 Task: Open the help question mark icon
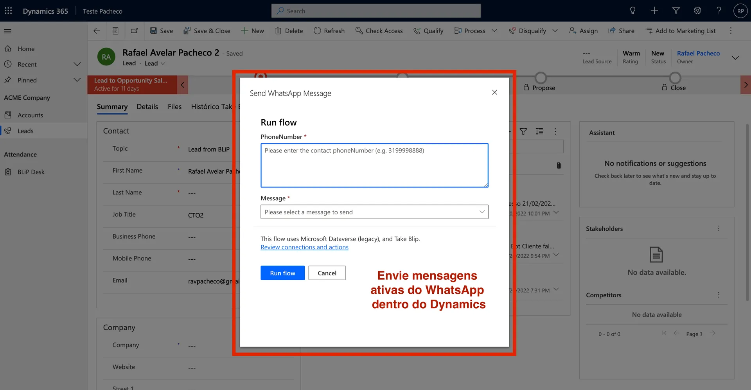(x=719, y=11)
